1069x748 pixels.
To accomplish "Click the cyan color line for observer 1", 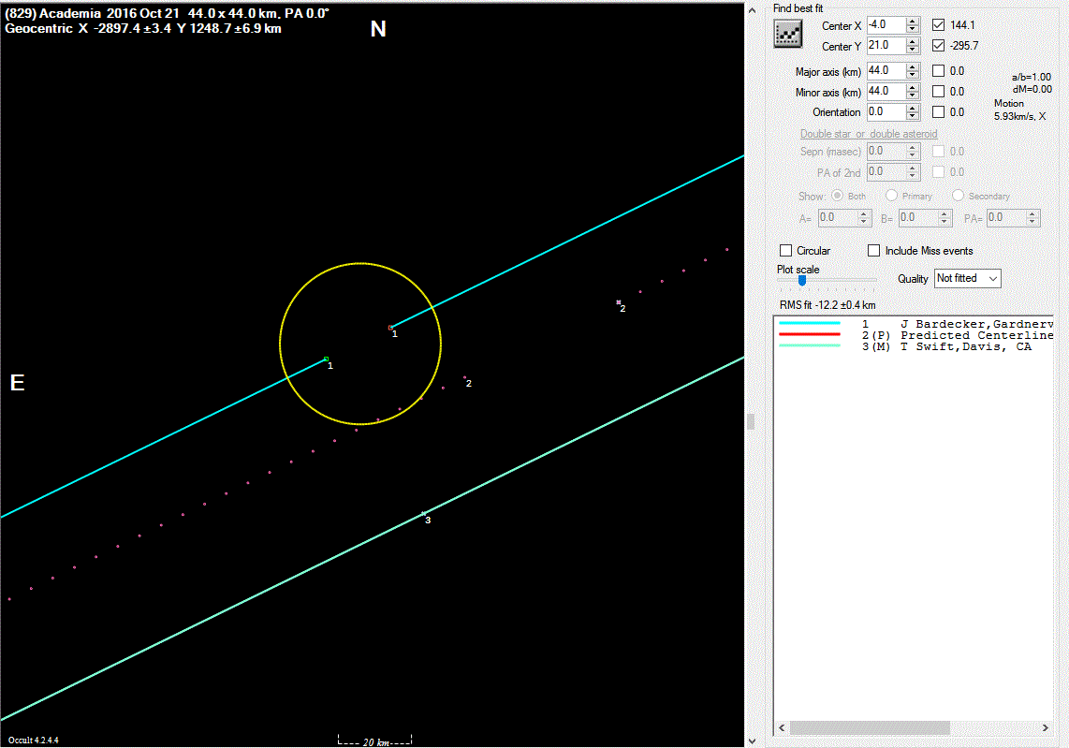I will tap(810, 323).
